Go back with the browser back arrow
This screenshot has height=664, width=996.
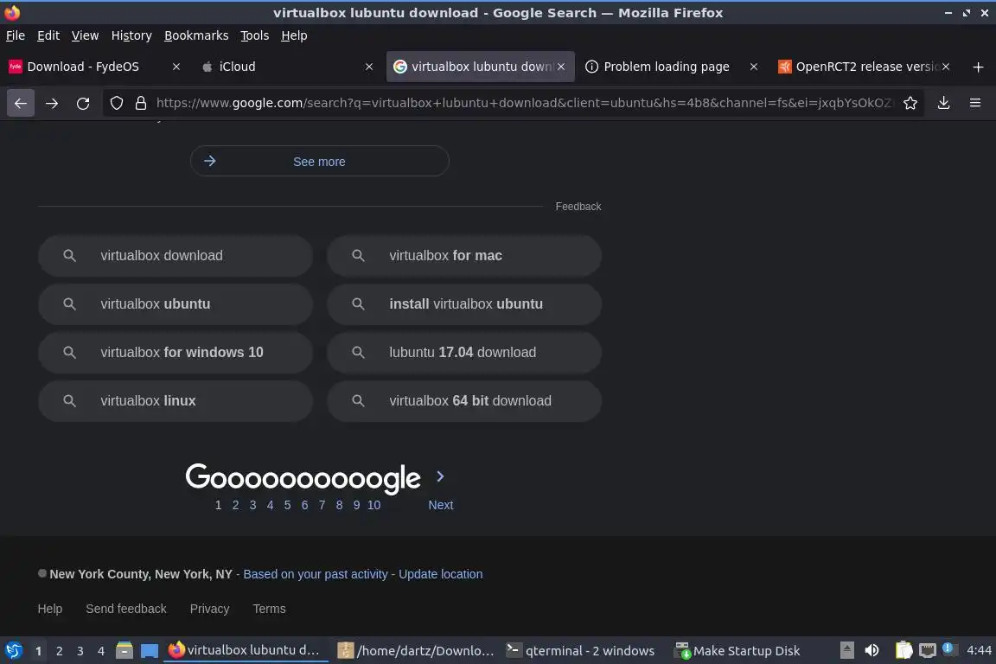point(21,103)
